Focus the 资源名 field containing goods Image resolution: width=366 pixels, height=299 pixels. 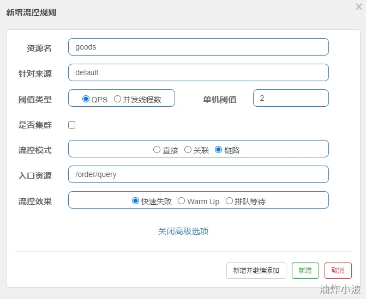[x=198, y=47]
